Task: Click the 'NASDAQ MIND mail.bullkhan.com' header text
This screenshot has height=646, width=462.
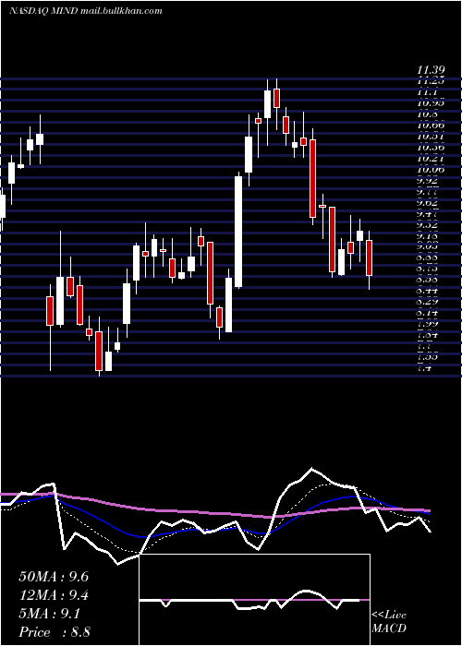Action: [x=85, y=11]
